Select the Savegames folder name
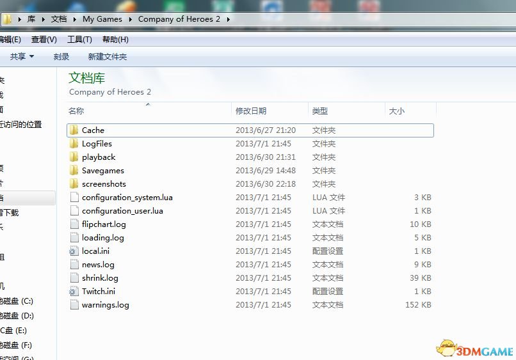Screen dimensions: 516x360 [x=103, y=171]
